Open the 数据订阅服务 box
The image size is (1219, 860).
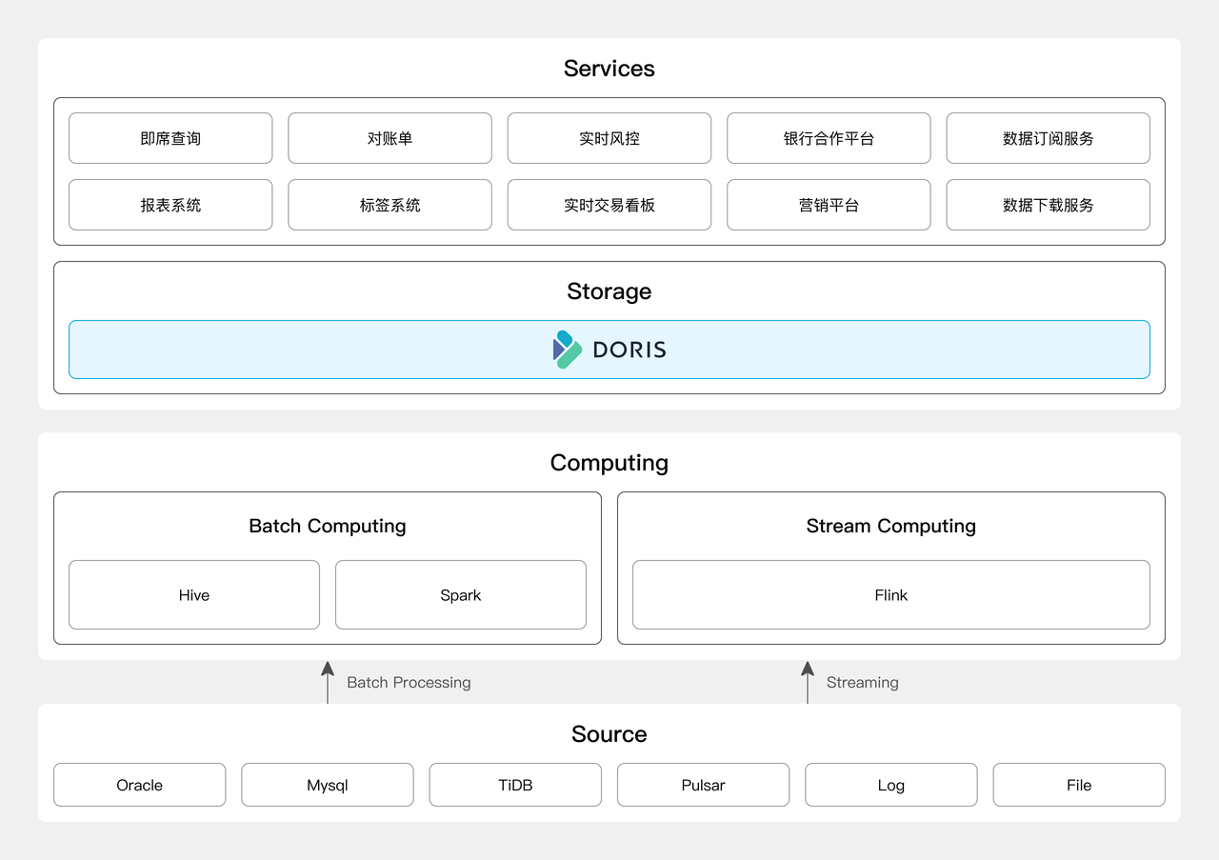point(1048,138)
